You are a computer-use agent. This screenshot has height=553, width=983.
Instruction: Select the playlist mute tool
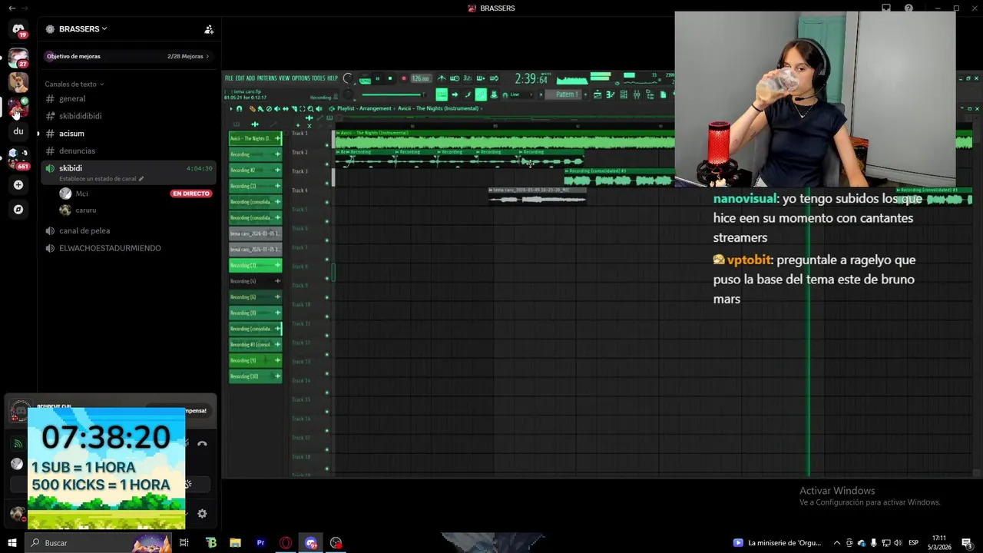click(x=276, y=108)
